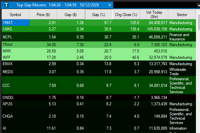Sort by the Sector column header
Viewport: 200px width, 133px height.
click(182, 15)
